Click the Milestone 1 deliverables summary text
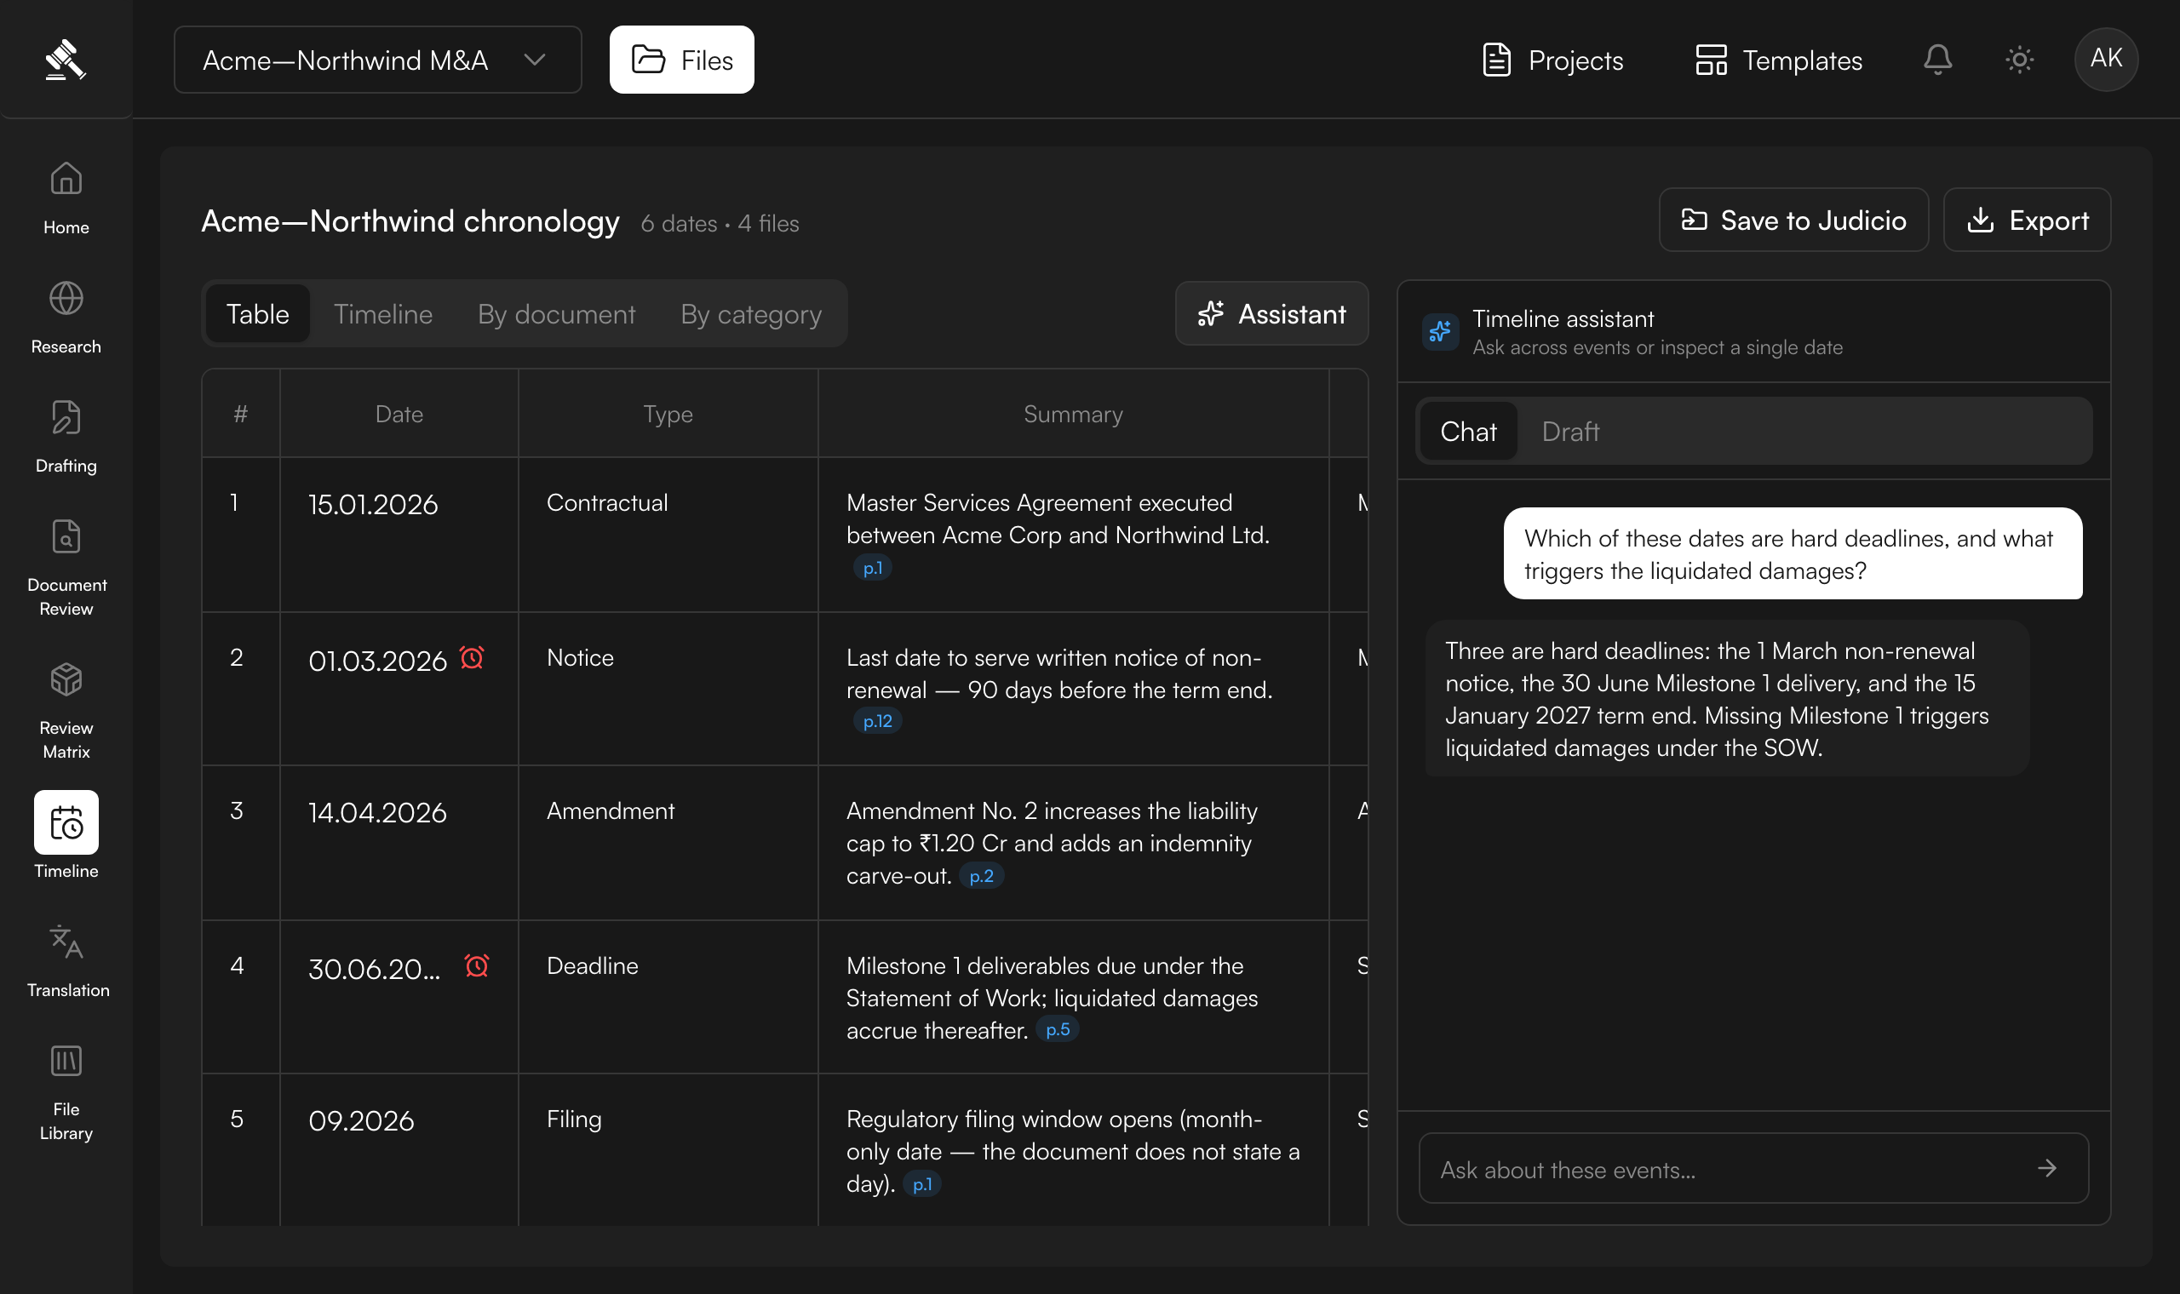Image resolution: width=2180 pixels, height=1294 pixels. coord(1053,997)
